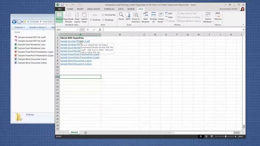The image size is (260, 146).
Task: Open Custom Views dialog
Action: pyautogui.click(x=84, y=17)
